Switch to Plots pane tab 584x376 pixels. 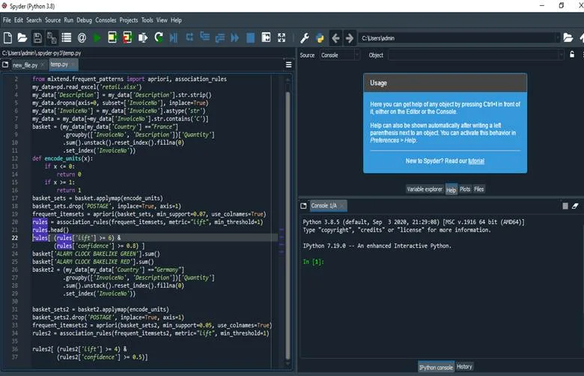point(465,189)
